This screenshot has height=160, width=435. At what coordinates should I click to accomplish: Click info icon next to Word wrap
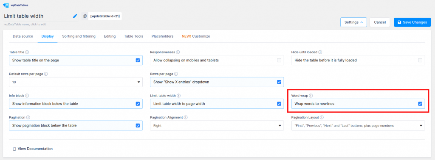click(x=311, y=96)
